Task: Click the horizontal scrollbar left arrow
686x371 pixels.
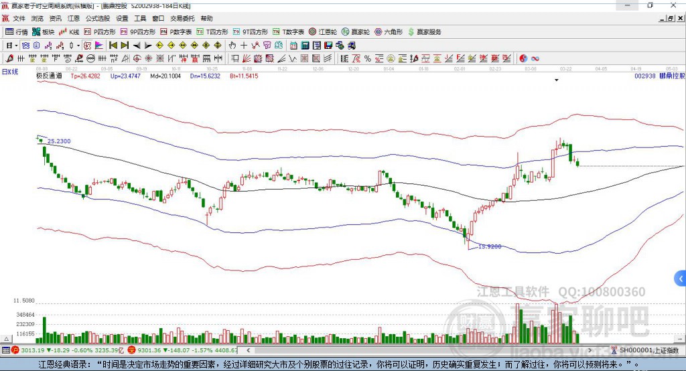Action: 248,350
